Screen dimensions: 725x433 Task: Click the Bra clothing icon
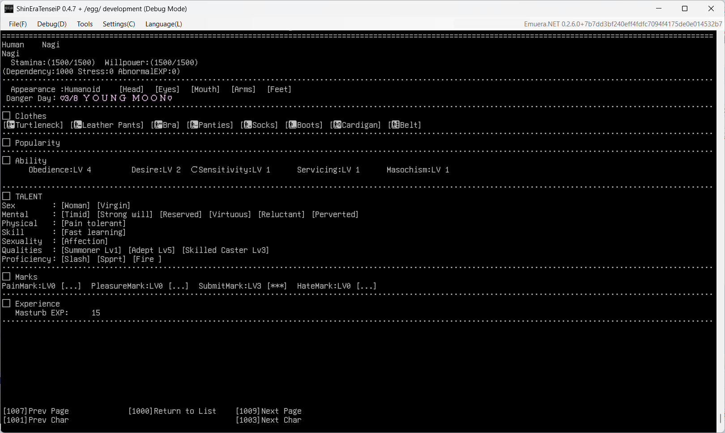click(158, 125)
